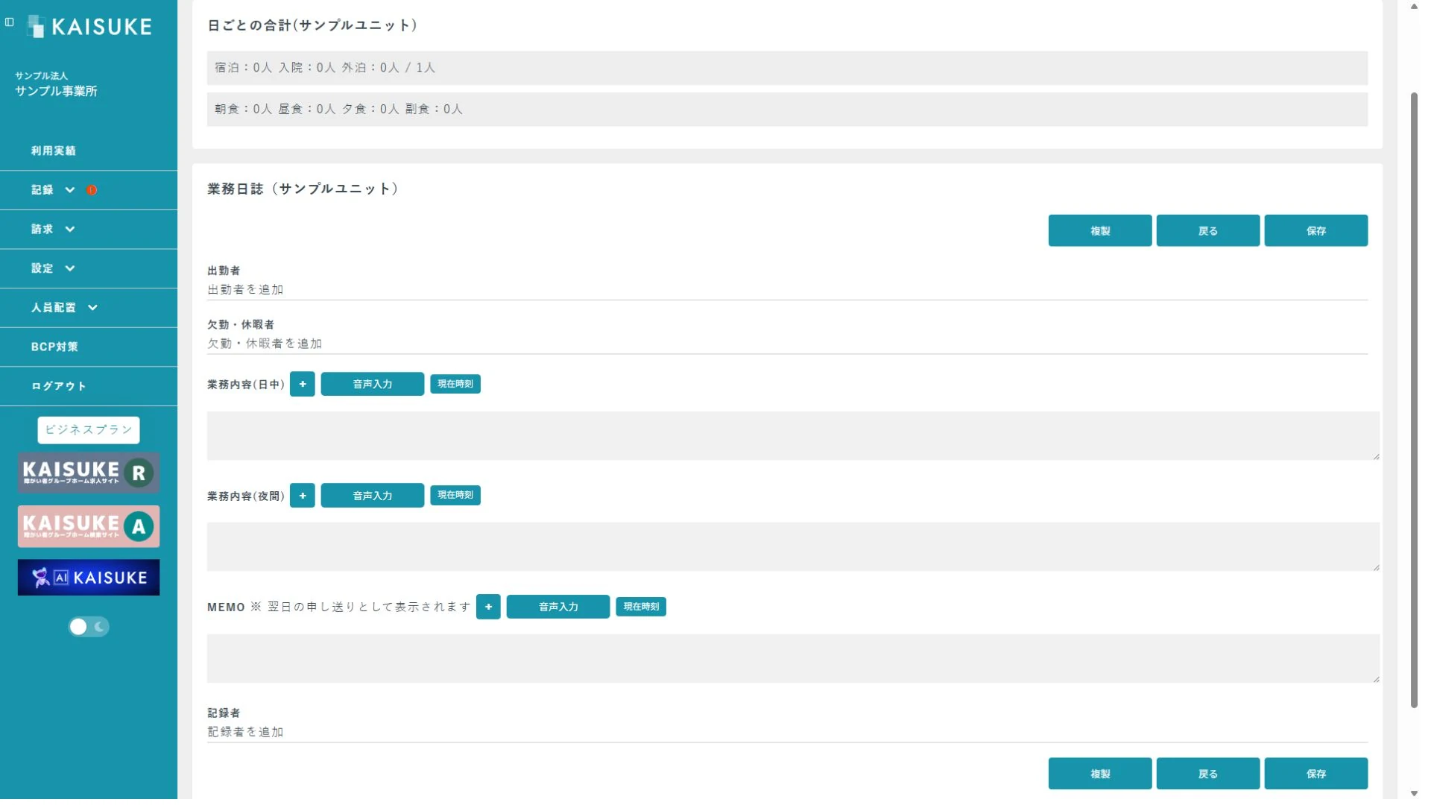
Task: Expand the 設定 menu
Action: [x=89, y=268]
